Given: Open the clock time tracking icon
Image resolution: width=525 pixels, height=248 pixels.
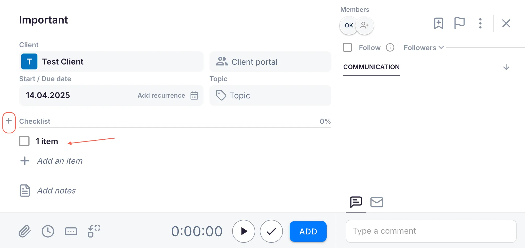Looking at the screenshot, I should pos(48,231).
